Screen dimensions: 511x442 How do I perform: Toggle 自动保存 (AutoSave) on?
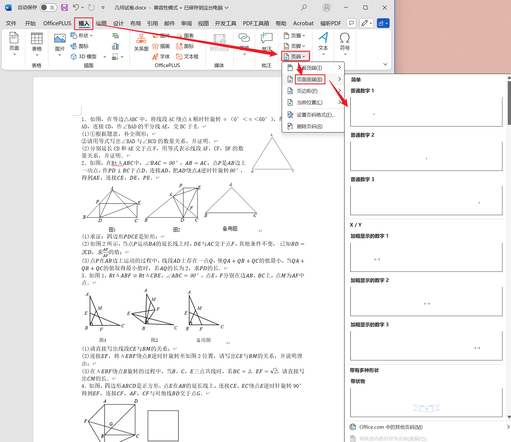coord(48,8)
